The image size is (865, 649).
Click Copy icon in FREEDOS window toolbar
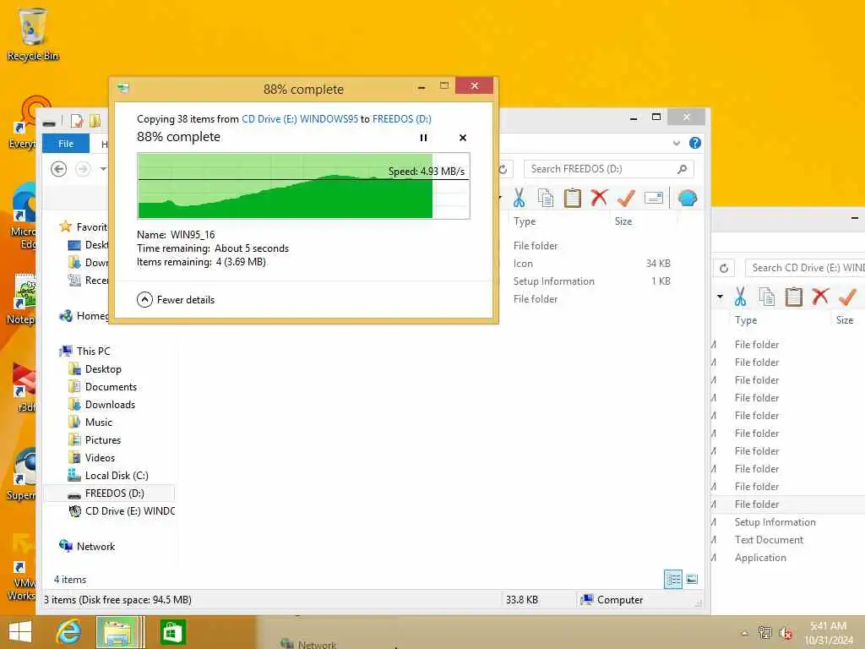pyautogui.click(x=546, y=198)
